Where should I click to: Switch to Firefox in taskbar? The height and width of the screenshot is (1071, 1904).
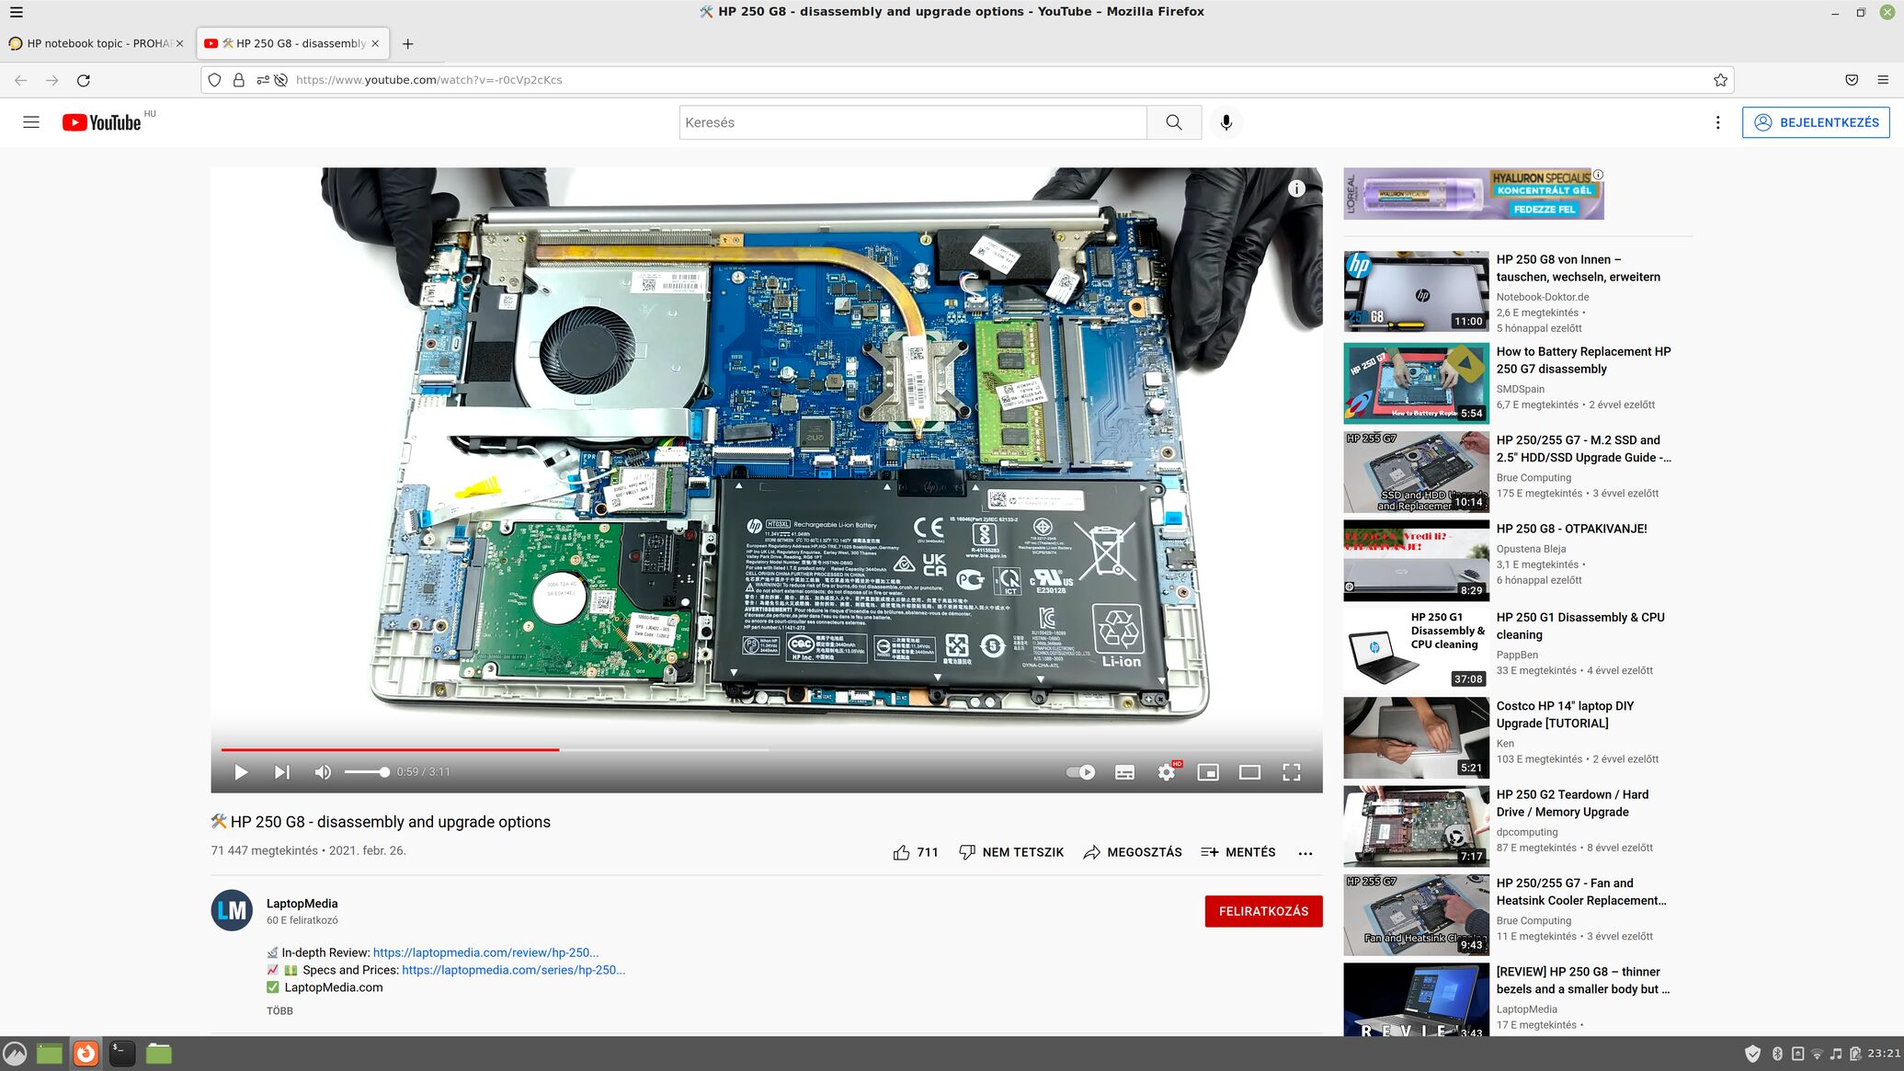coord(86,1054)
